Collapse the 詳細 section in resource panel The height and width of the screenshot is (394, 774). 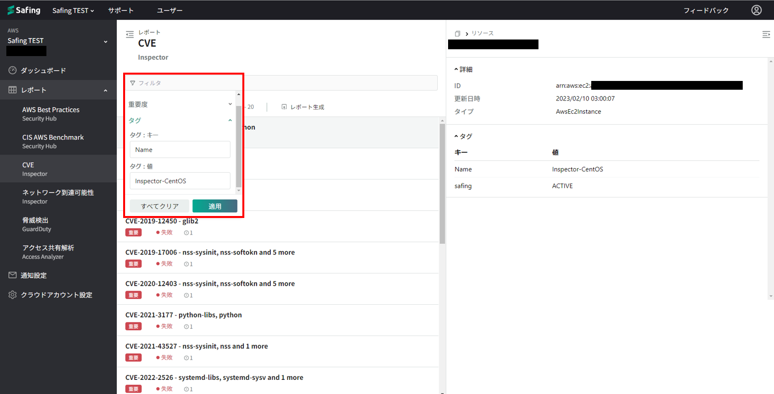[x=456, y=69]
